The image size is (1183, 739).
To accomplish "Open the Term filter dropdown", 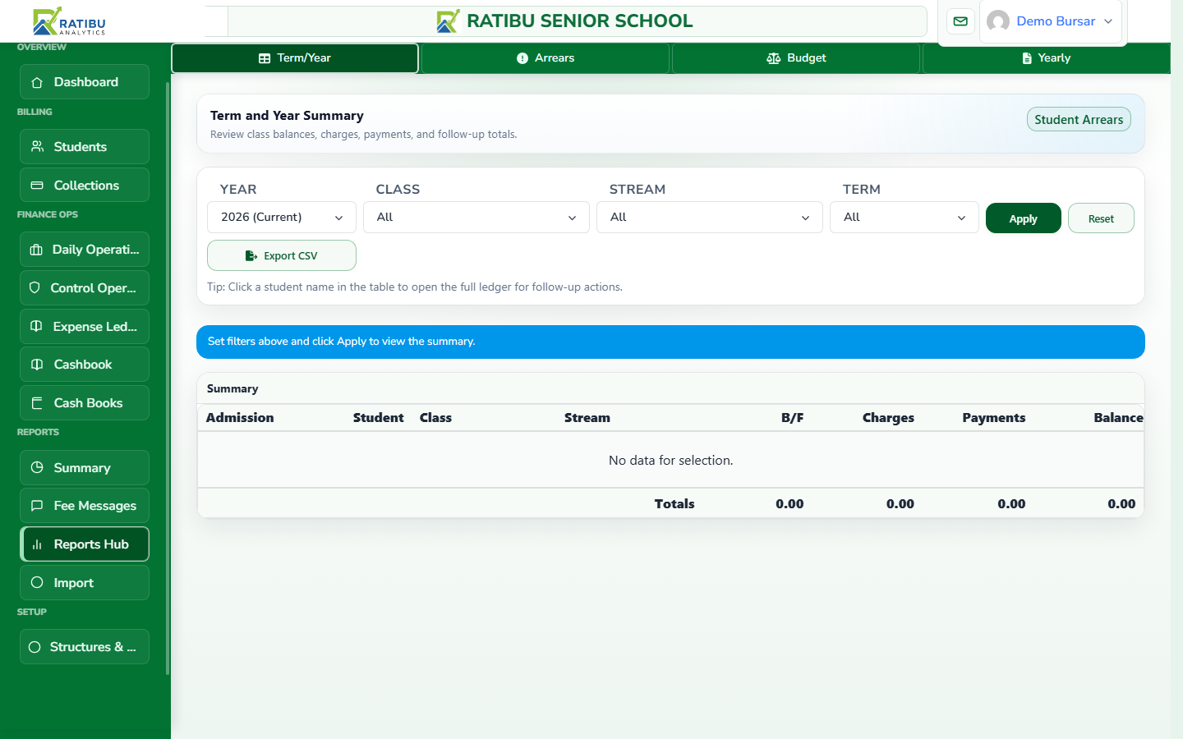I will pyautogui.click(x=905, y=218).
